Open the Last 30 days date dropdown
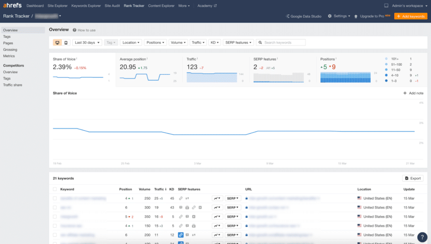This screenshot has height=244, width=431. tap(87, 42)
